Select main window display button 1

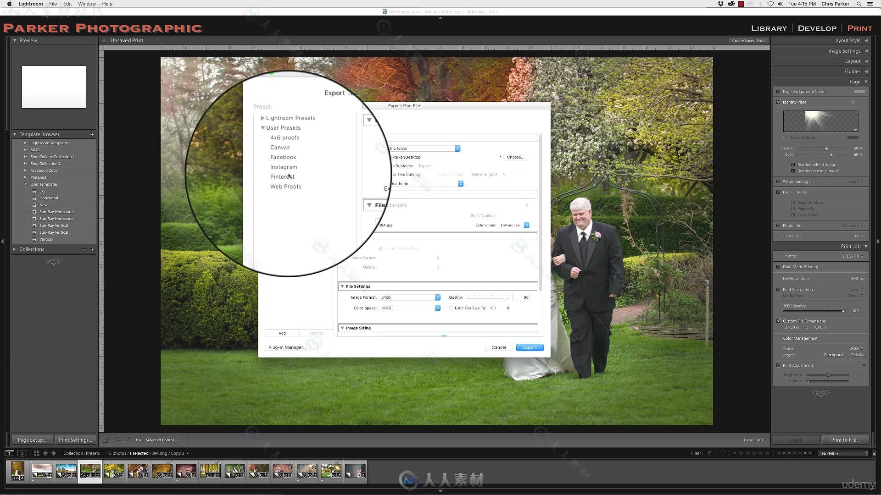point(9,453)
